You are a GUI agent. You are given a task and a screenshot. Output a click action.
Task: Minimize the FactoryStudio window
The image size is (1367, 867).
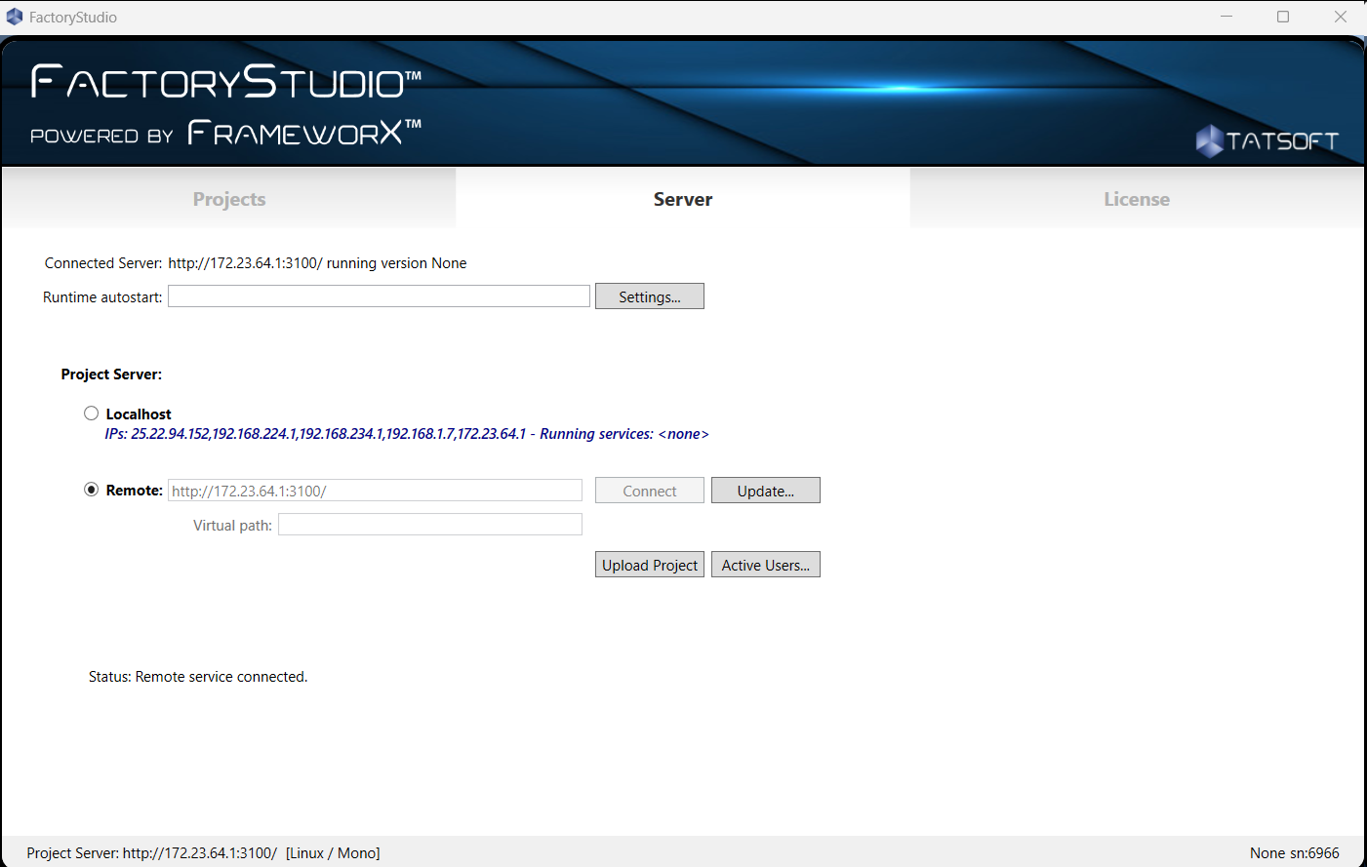tap(1226, 17)
